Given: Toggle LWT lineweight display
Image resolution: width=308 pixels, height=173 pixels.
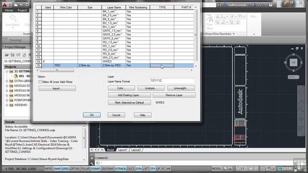Looking at the screenshot, I should click(145, 169).
